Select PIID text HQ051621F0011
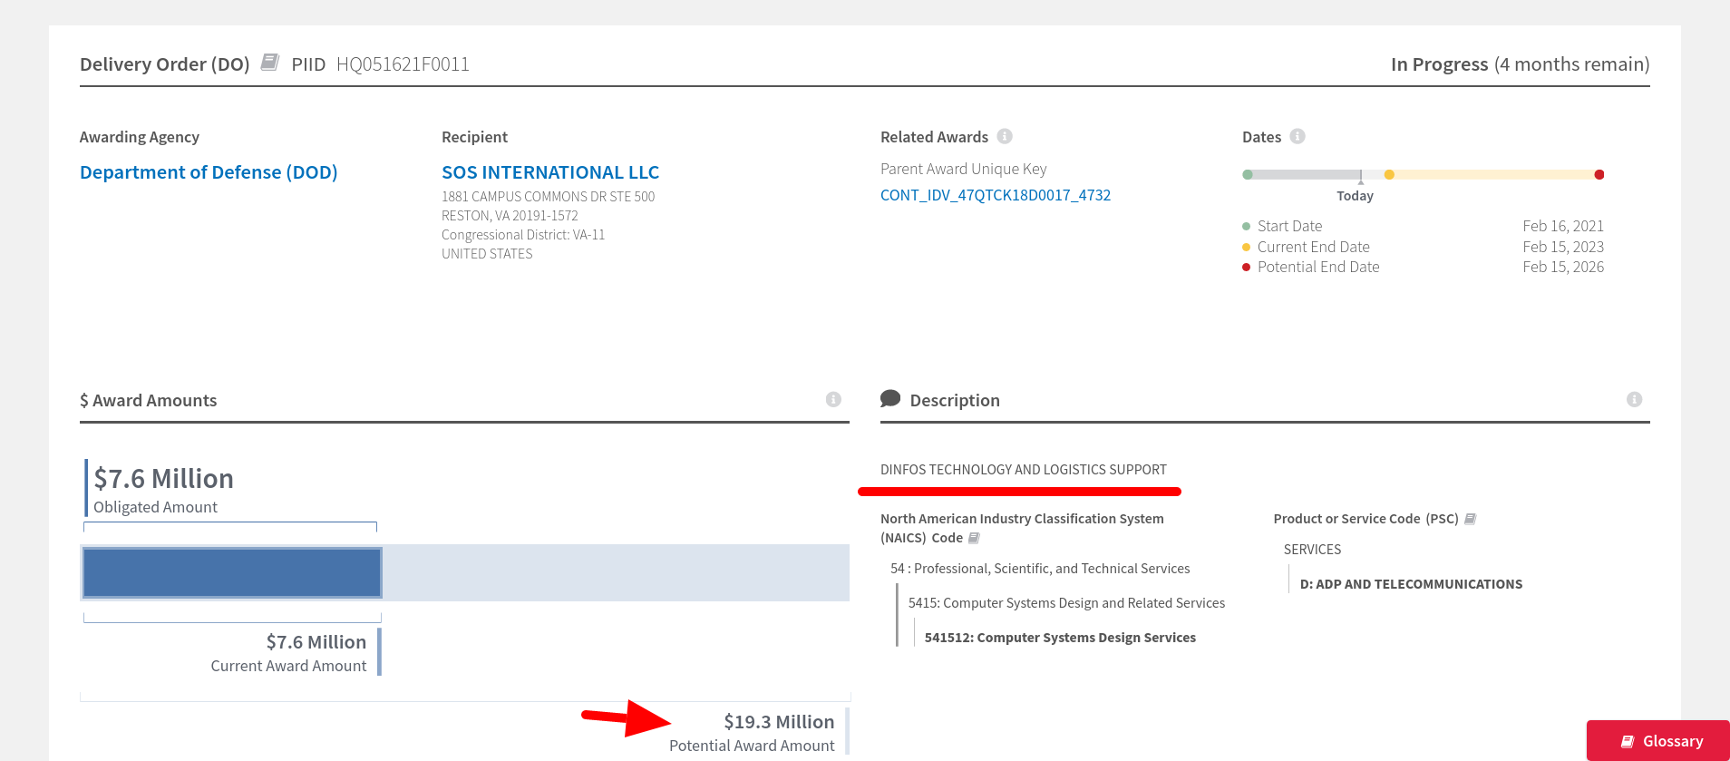 (x=403, y=64)
